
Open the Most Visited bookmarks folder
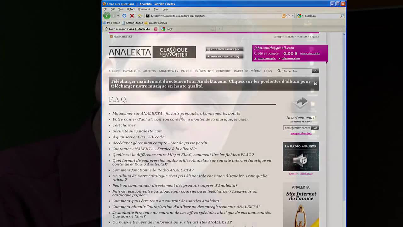point(111,23)
